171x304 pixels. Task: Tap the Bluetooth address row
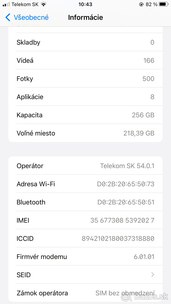coord(85,202)
